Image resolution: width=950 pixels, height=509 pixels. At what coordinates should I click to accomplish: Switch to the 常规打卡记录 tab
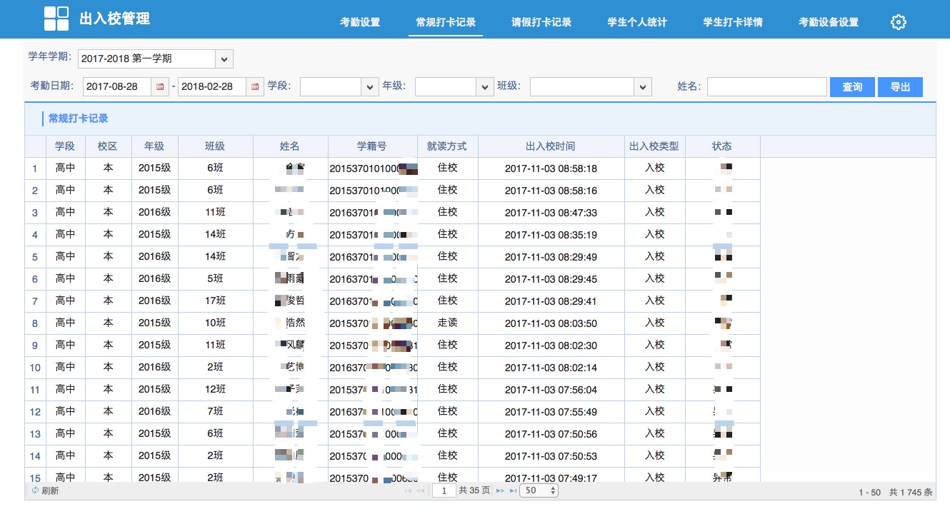click(x=446, y=22)
